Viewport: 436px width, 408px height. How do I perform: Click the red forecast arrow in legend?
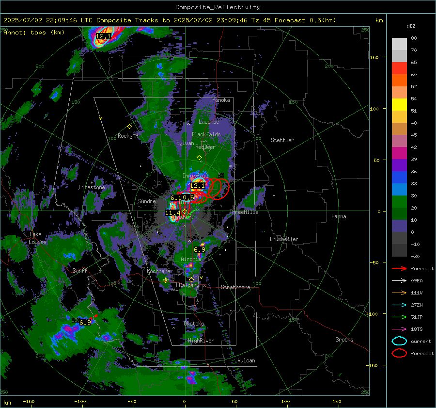point(399,268)
